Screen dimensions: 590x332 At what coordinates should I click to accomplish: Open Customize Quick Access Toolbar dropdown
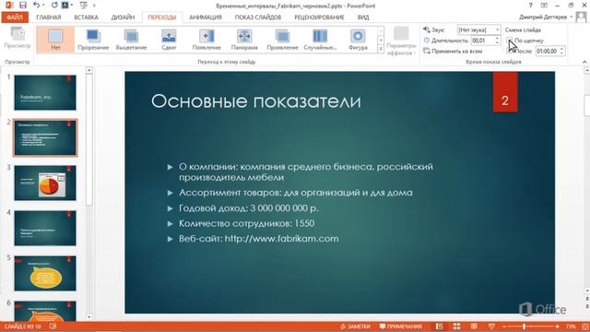(x=94, y=6)
